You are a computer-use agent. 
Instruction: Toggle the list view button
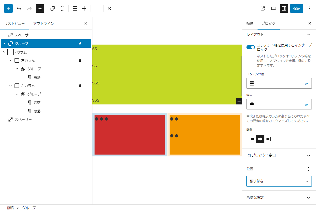click(x=40, y=8)
